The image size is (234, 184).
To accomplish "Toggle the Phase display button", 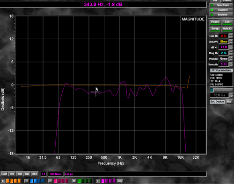I will click(x=215, y=22).
